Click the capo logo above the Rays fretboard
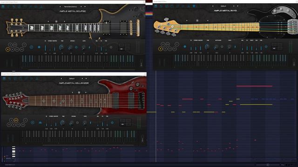The height and width of the screenshot is (167, 298). [x=197, y=20]
